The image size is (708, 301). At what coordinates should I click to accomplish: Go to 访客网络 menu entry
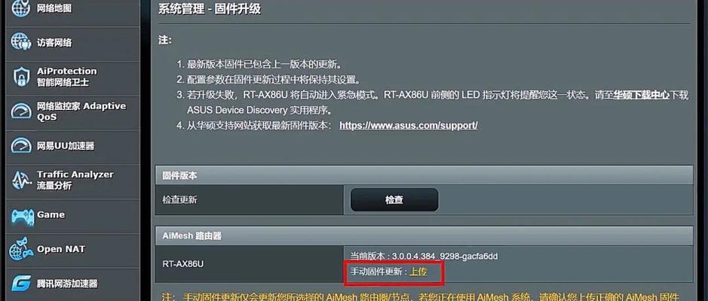click(72, 43)
